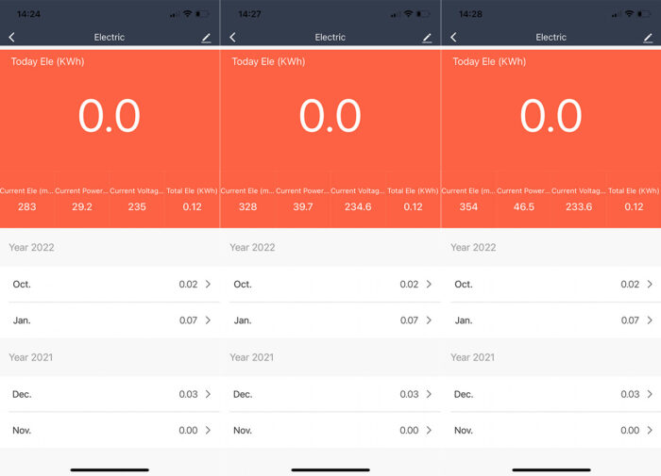Click the pencil edit icon in the 14:28 screen
Viewport: 661px width, 476px height.
click(x=648, y=38)
